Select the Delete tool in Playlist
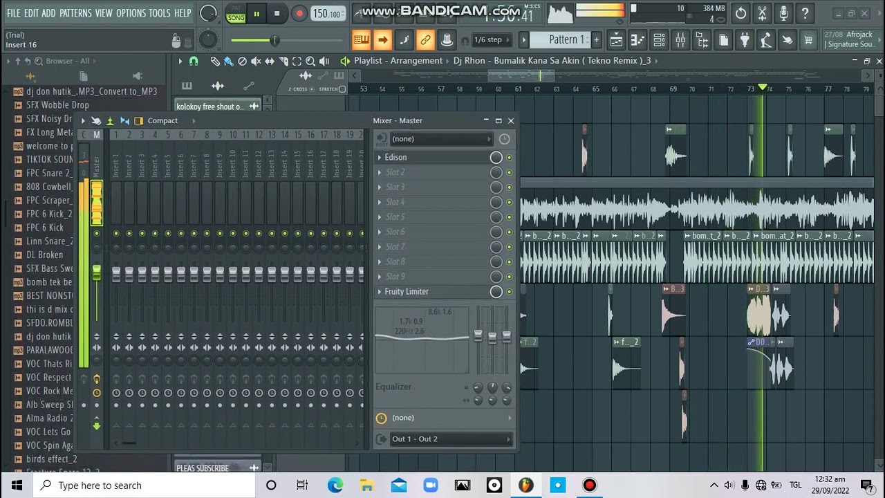885x498 pixels. tap(242, 61)
